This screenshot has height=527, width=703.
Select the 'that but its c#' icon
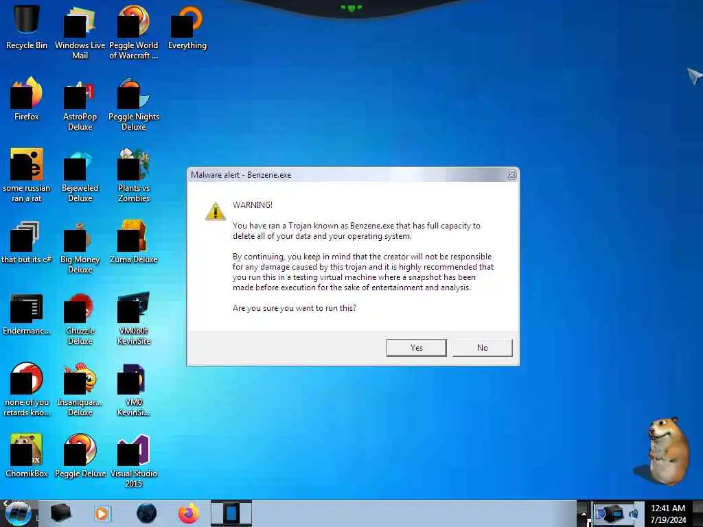[x=27, y=242]
